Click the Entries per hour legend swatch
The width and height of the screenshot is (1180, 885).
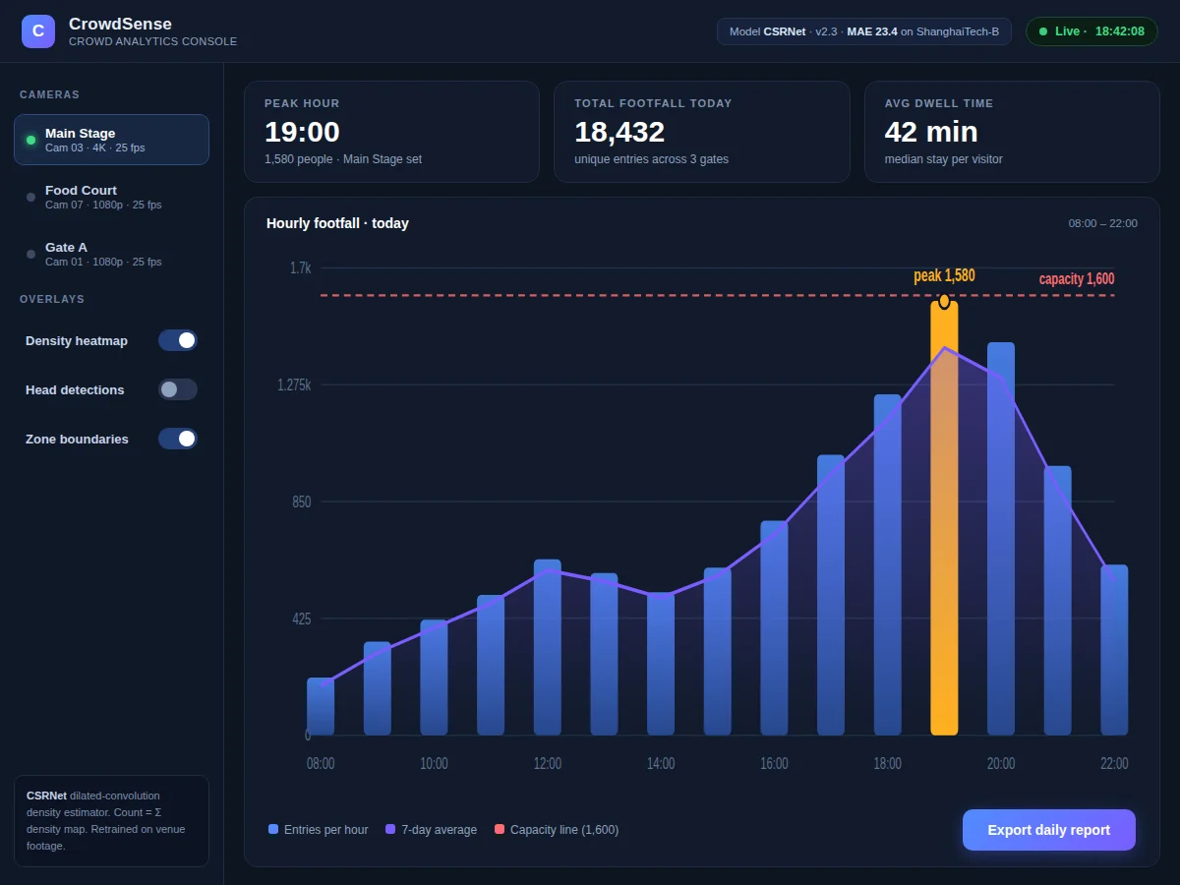pos(273,829)
